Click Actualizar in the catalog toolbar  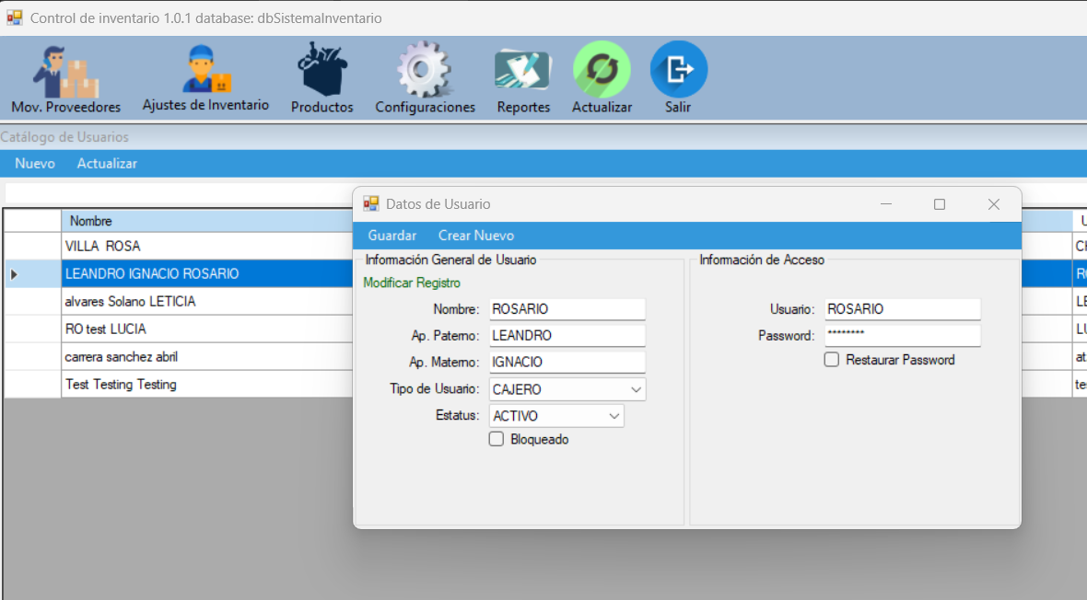coord(107,164)
